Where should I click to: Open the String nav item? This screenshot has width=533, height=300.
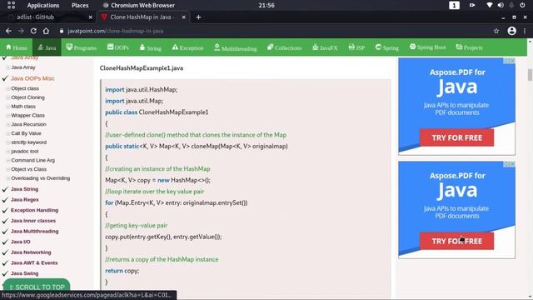click(x=150, y=47)
